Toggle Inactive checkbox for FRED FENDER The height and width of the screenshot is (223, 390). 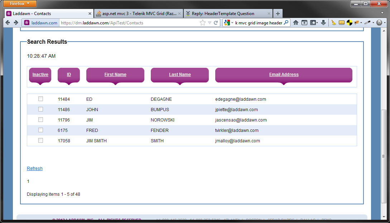point(40,130)
